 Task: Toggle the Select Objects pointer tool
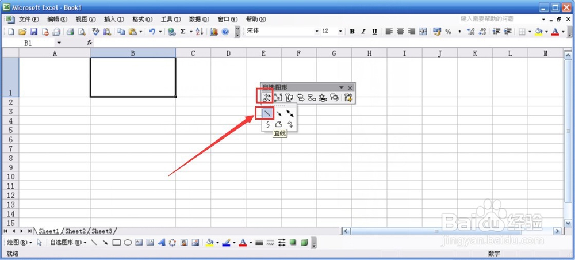click(x=40, y=242)
